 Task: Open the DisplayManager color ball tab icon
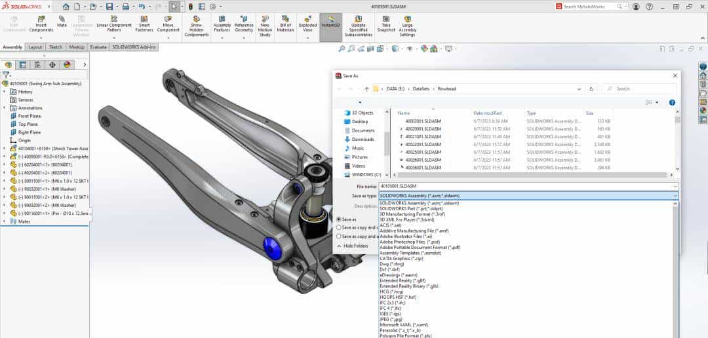coord(68,65)
